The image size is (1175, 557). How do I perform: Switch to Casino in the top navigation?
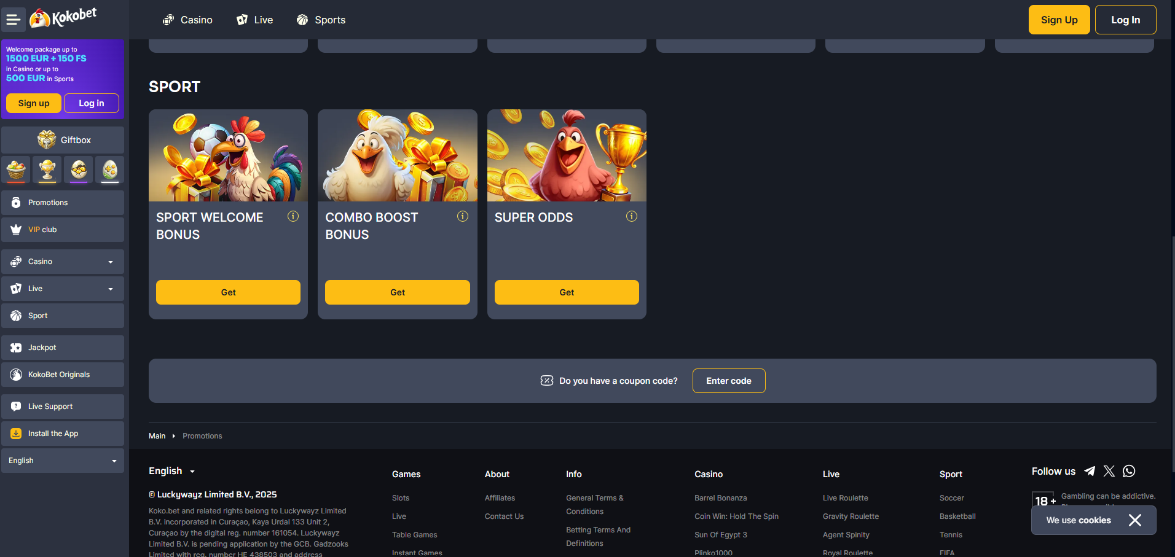(188, 20)
